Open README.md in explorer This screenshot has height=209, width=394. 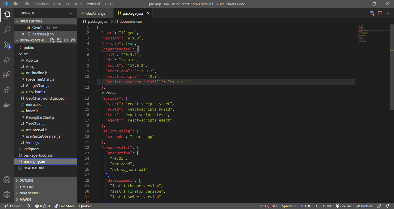(x=45, y=168)
